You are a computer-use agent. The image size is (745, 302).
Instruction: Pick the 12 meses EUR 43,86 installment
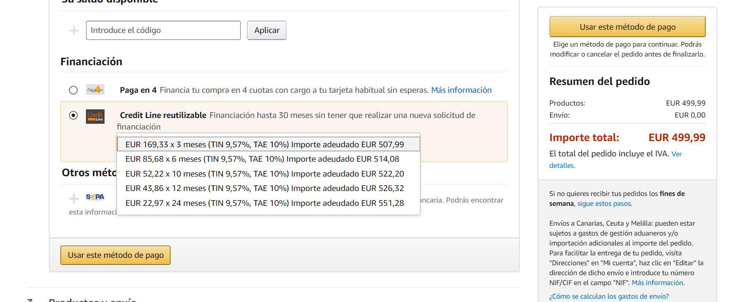click(x=264, y=188)
